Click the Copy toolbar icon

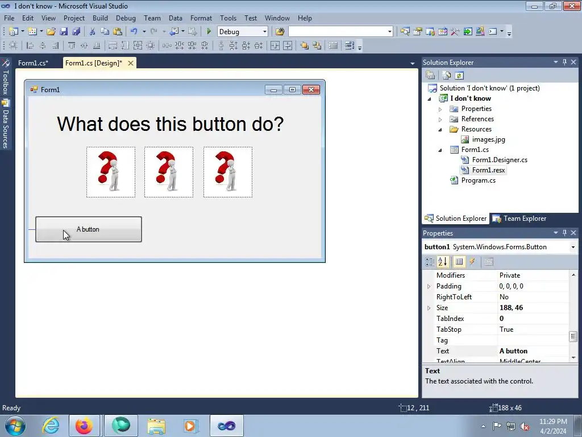[x=105, y=32]
